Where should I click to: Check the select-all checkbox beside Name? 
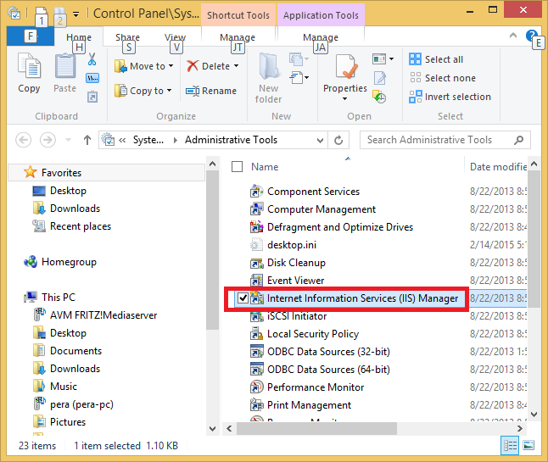pos(237,167)
